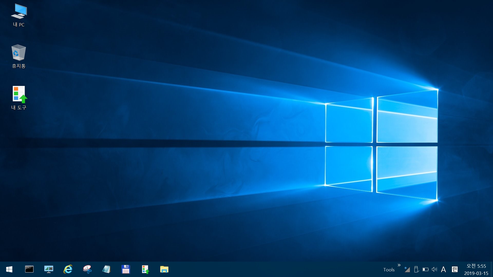493x277 pixels.
Task: Open the Windows Start menu
Action: pyautogui.click(x=9, y=269)
